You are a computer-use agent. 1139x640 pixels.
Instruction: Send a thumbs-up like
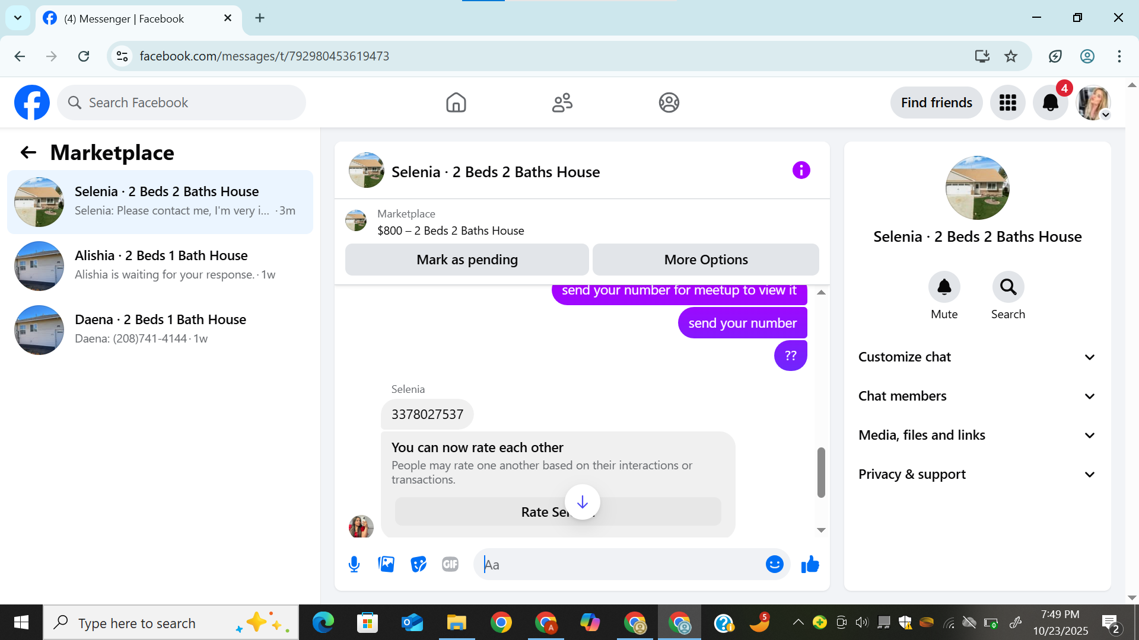pos(810,564)
